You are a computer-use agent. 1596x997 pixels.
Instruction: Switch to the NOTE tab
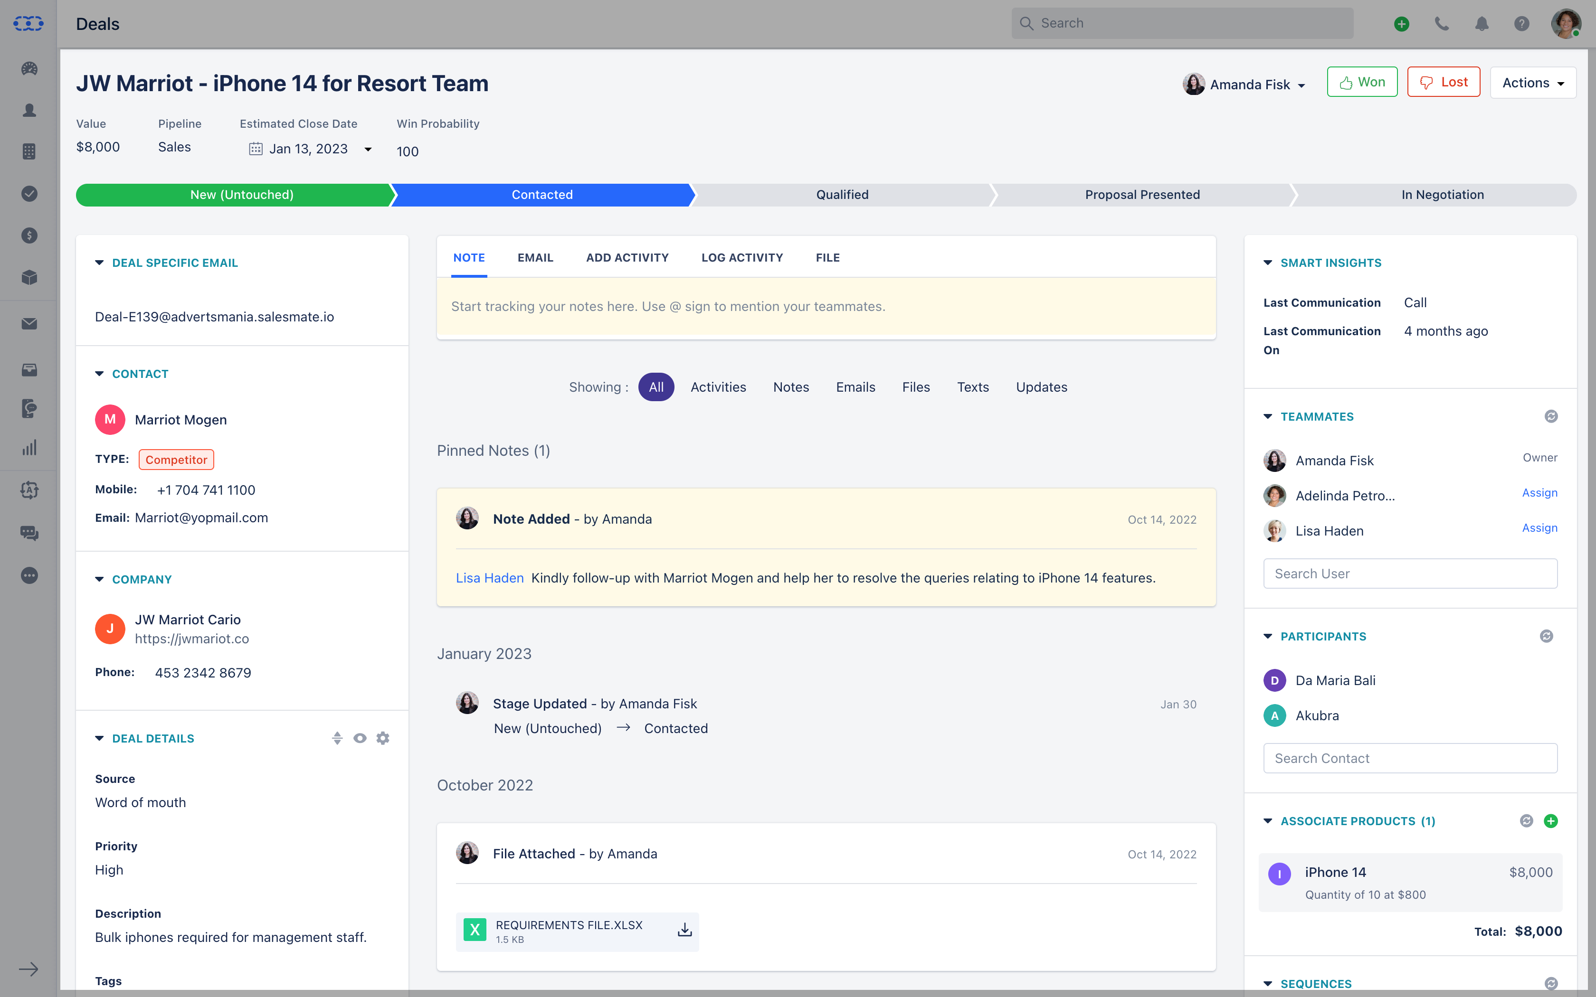469,258
